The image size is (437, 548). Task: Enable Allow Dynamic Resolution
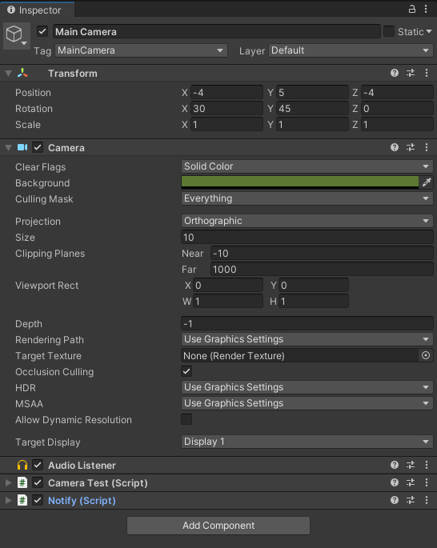[186, 419]
